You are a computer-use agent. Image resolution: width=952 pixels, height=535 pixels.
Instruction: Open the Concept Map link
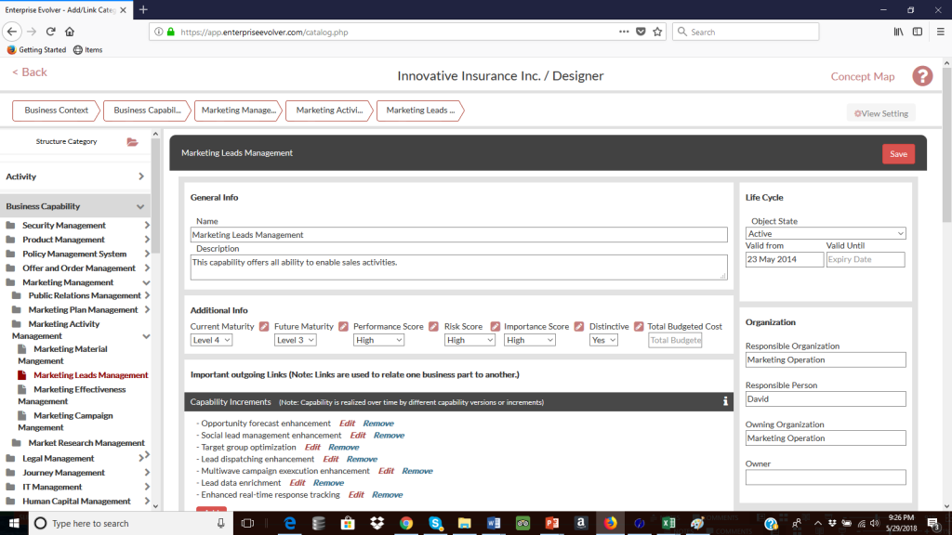point(863,75)
